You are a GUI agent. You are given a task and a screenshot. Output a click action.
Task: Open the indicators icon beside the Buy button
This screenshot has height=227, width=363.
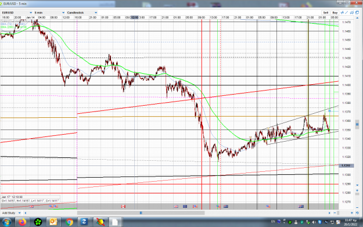[342, 13]
